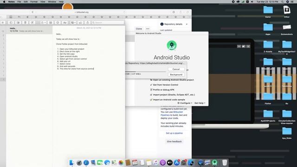Click the Clone button on Bitbucket
The width and height of the screenshot is (297, 167).
[139, 29]
